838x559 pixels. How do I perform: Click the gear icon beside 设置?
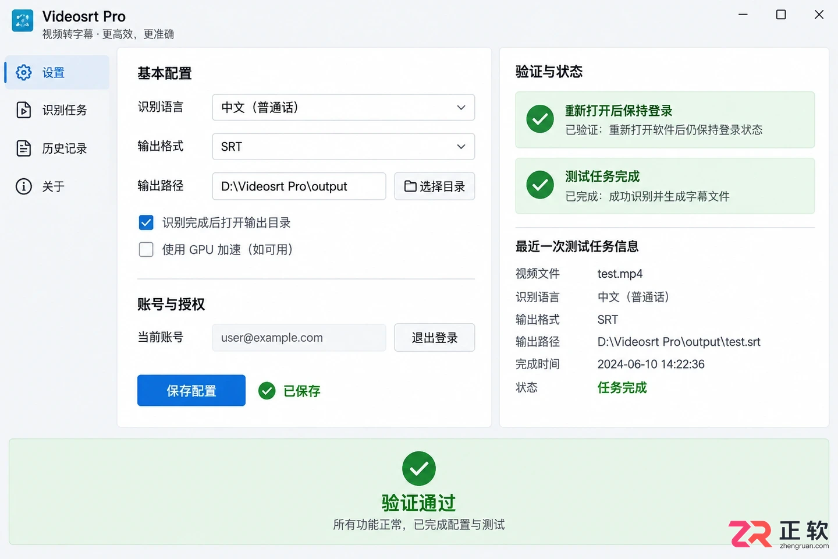coord(24,73)
